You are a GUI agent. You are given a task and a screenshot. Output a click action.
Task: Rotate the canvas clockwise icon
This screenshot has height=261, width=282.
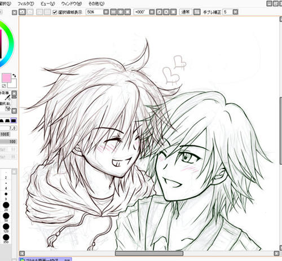pos(166,12)
